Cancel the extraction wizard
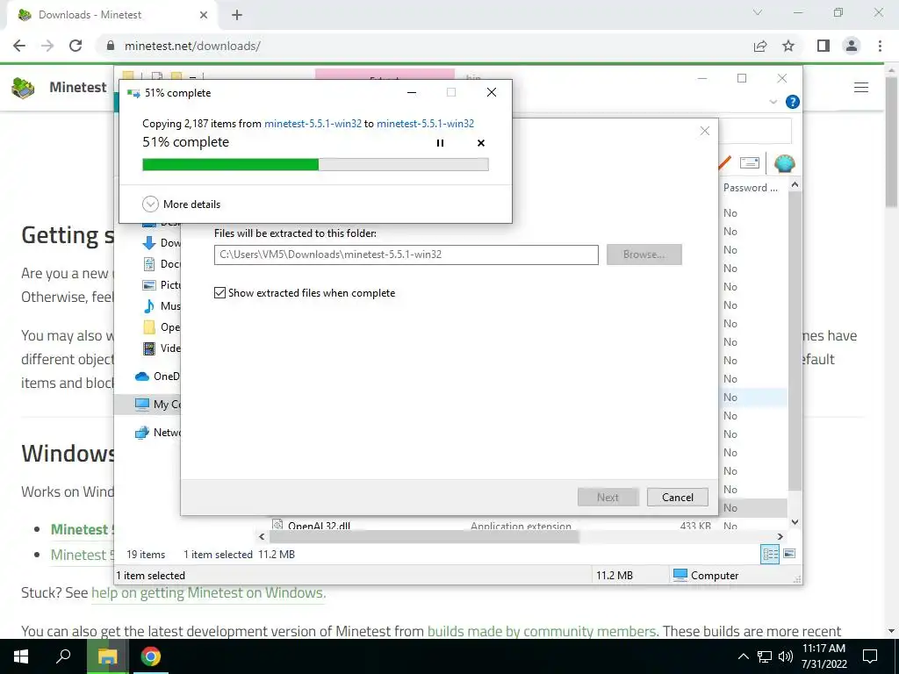The image size is (899, 674). [x=677, y=497]
